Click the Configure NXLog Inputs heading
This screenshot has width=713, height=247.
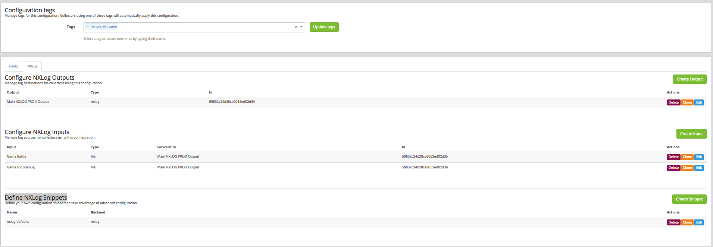(x=37, y=132)
